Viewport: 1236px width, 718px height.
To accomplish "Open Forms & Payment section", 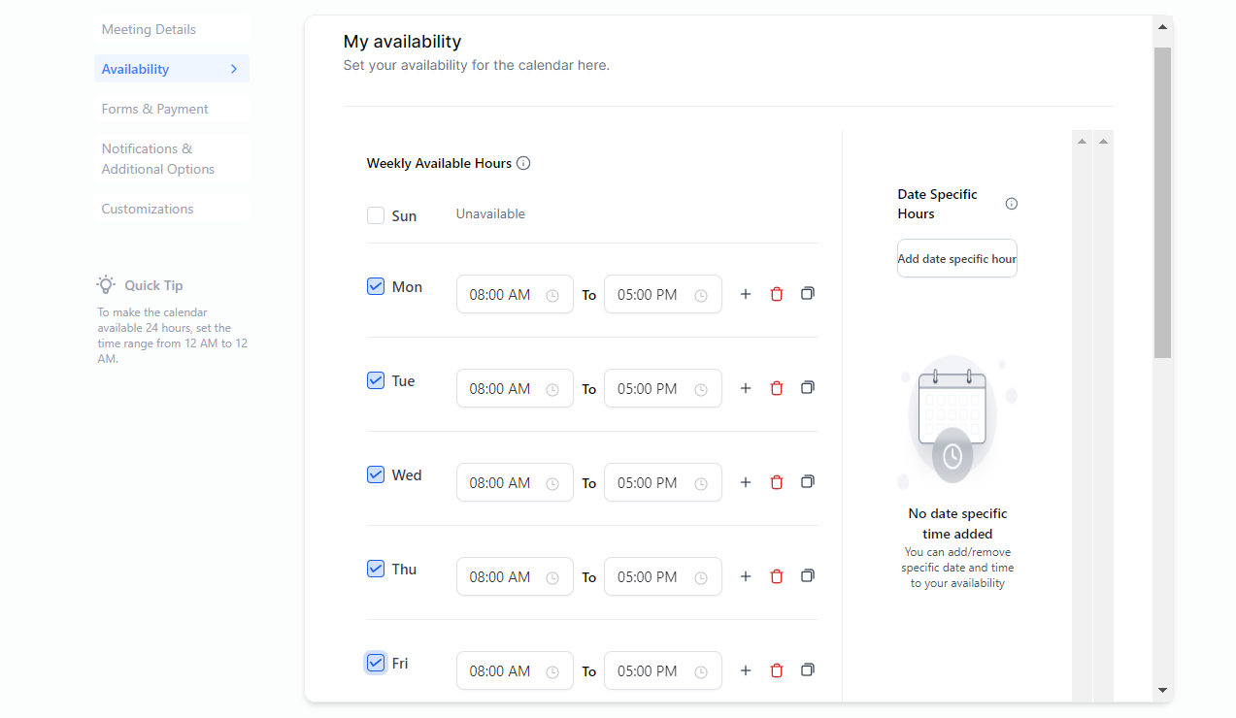I will (154, 109).
